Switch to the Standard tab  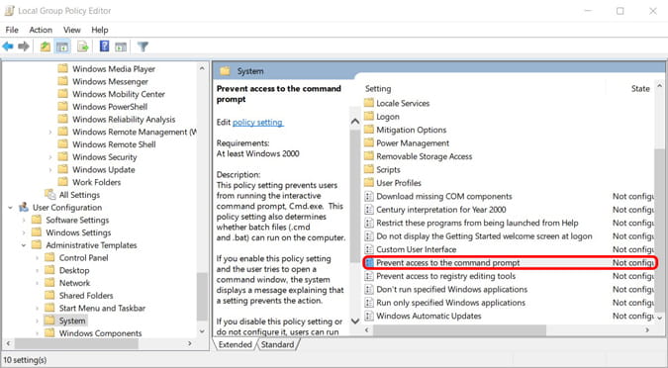coord(277,344)
